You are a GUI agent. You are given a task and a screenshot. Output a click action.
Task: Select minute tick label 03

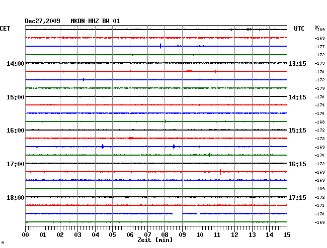click(77, 235)
